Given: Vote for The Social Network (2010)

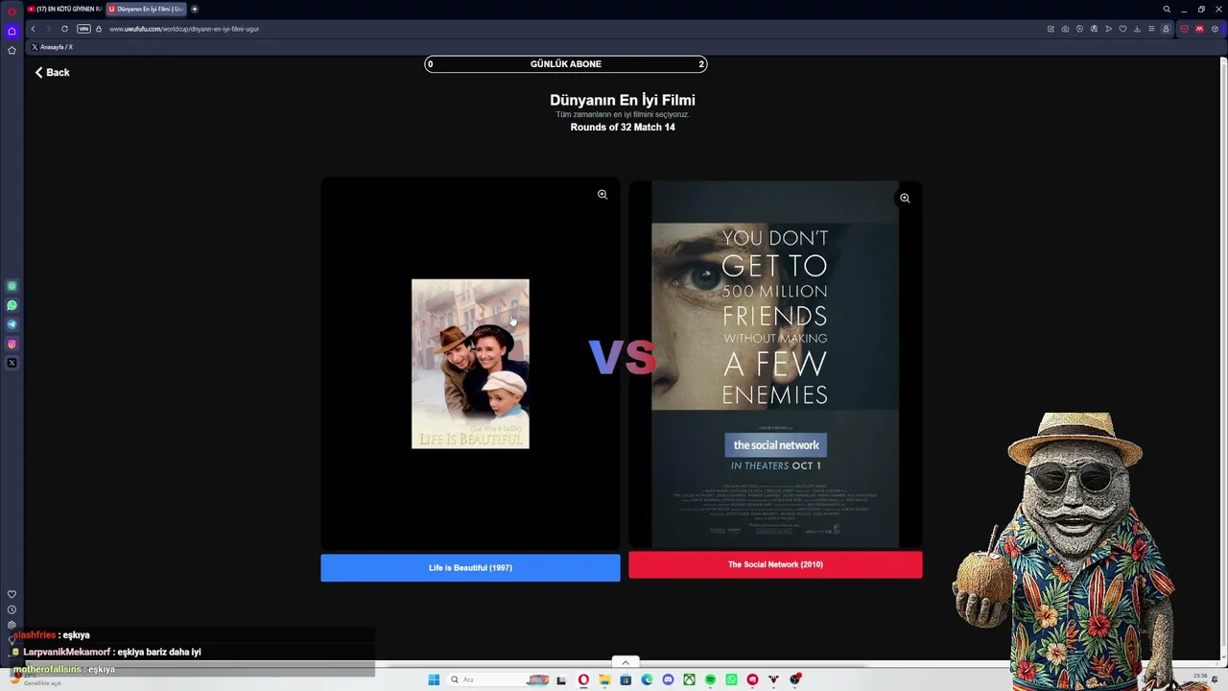Looking at the screenshot, I should tap(775, 564).
